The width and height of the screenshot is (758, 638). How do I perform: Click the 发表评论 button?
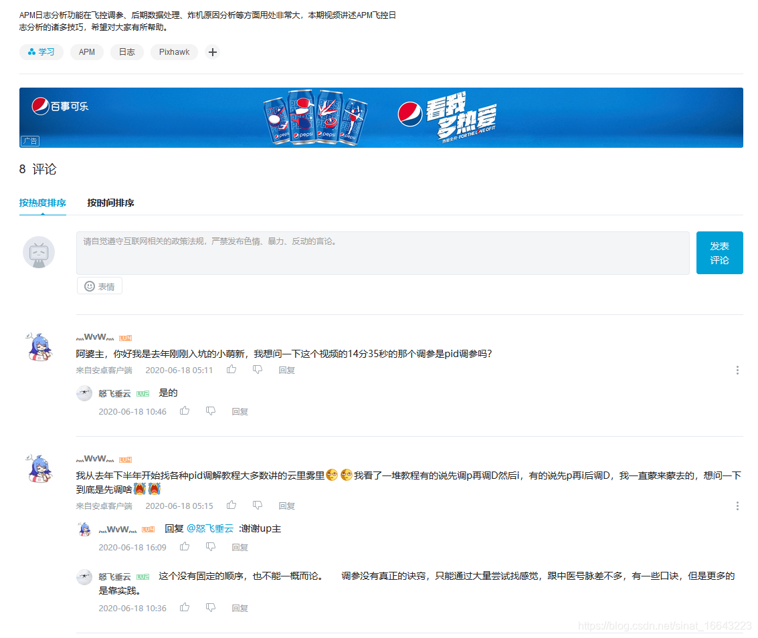[719, 253]
